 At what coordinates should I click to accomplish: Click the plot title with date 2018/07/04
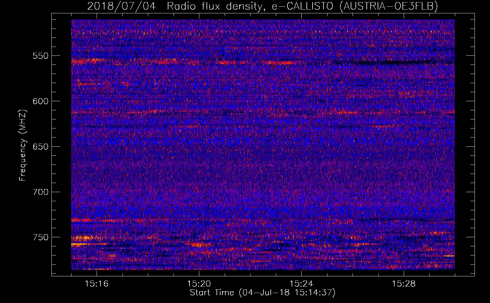[263, 6]
